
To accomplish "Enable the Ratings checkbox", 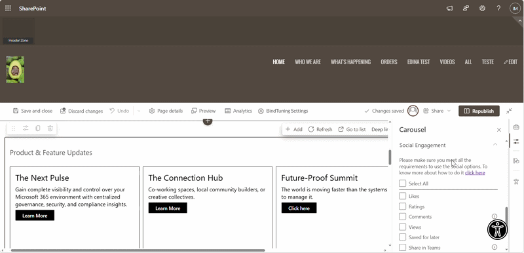I will coord(403,206).
